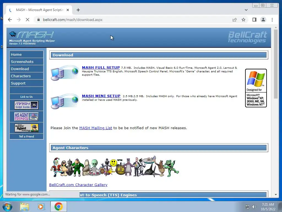This screenshot has height=212, width=282.
Task: Click the MASH logo in the header
Action: (32, 38)
